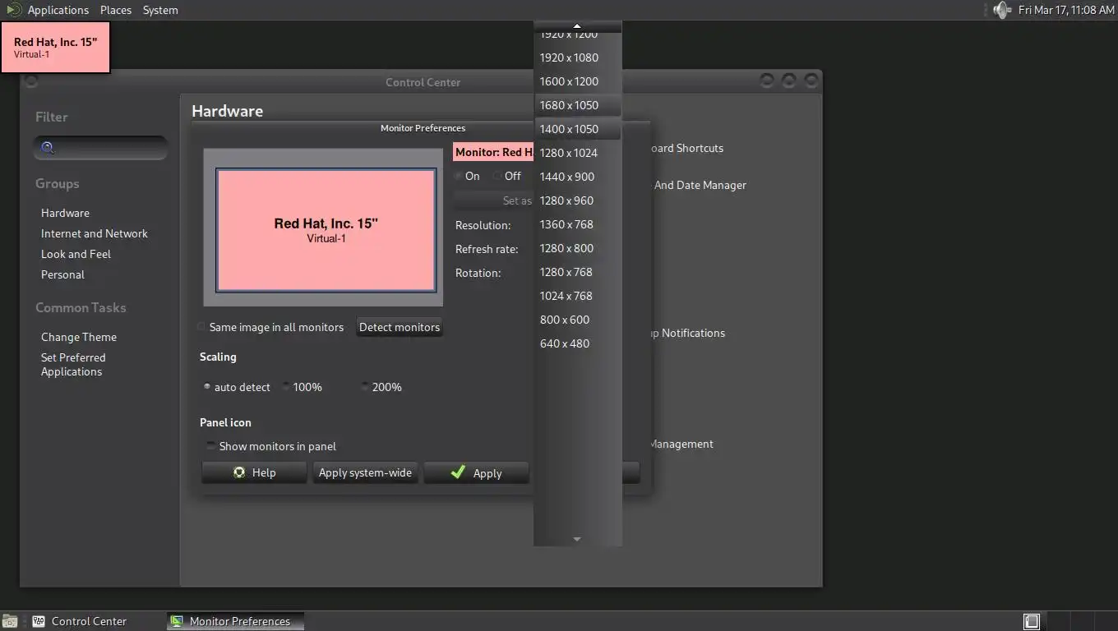Click the Apply button with green checkmark

pos(476,472)
